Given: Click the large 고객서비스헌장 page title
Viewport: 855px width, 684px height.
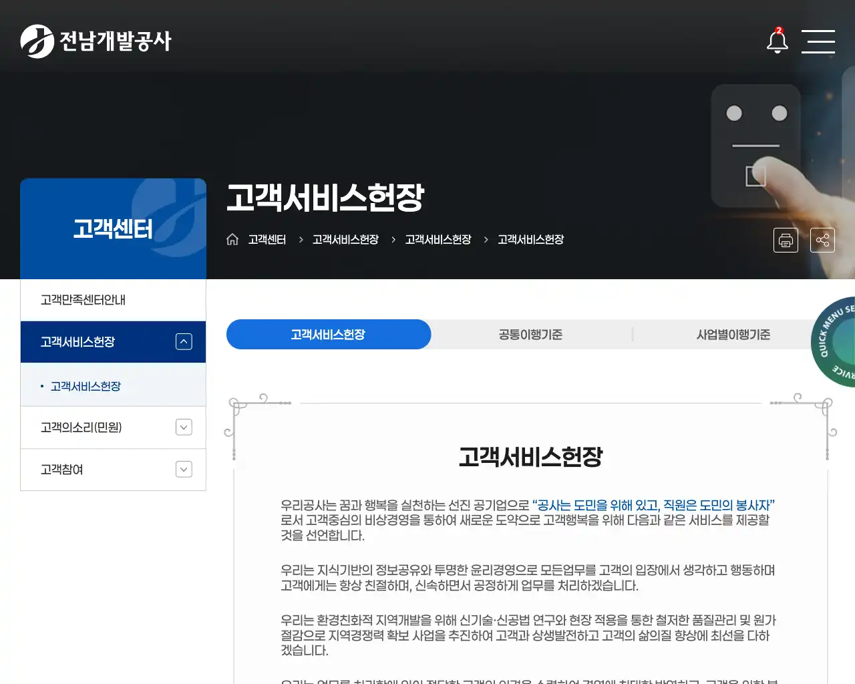Looking at the screenshot, I should click(x=325, y=197).
